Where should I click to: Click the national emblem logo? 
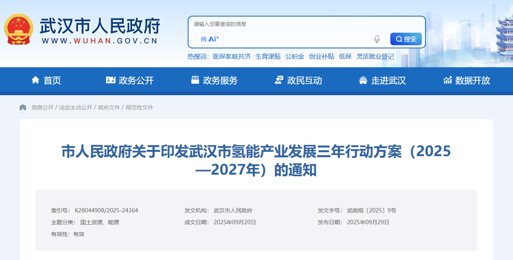[19, 30]
